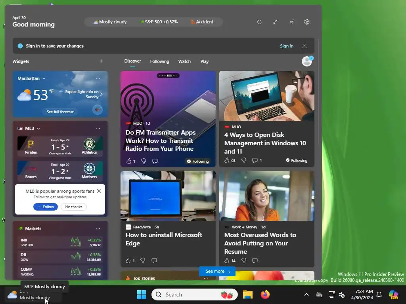This screenshot has width=406, height=304.
Task: Dismiss the sign-in banner
Action: [x=304, y=46]
